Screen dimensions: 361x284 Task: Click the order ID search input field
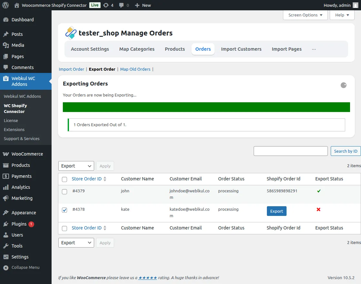(290, 151)
